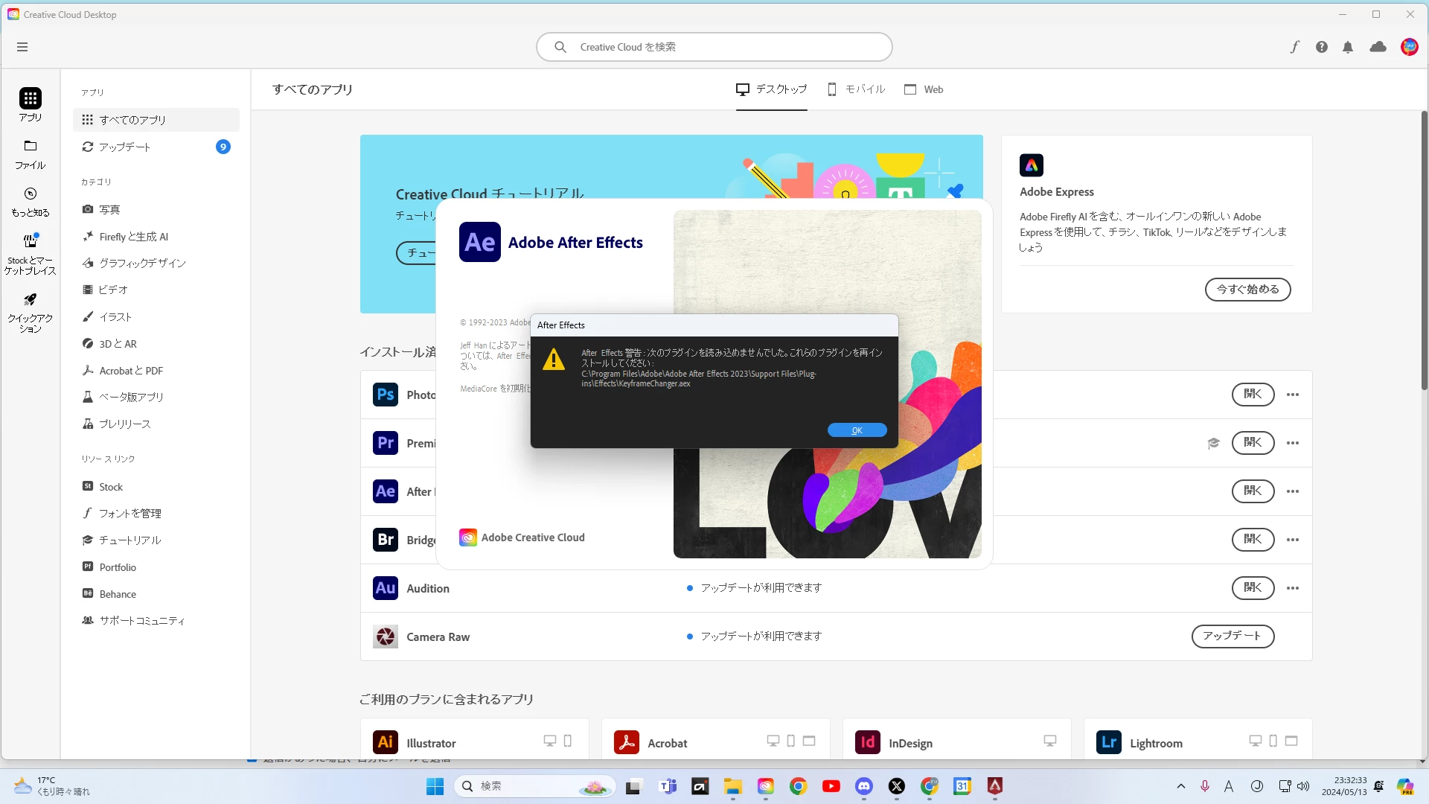1429x804 pixels.
Task: Open the クイックアクション sidebar icon
Action: pyautogui.click(x=31, y=311)
